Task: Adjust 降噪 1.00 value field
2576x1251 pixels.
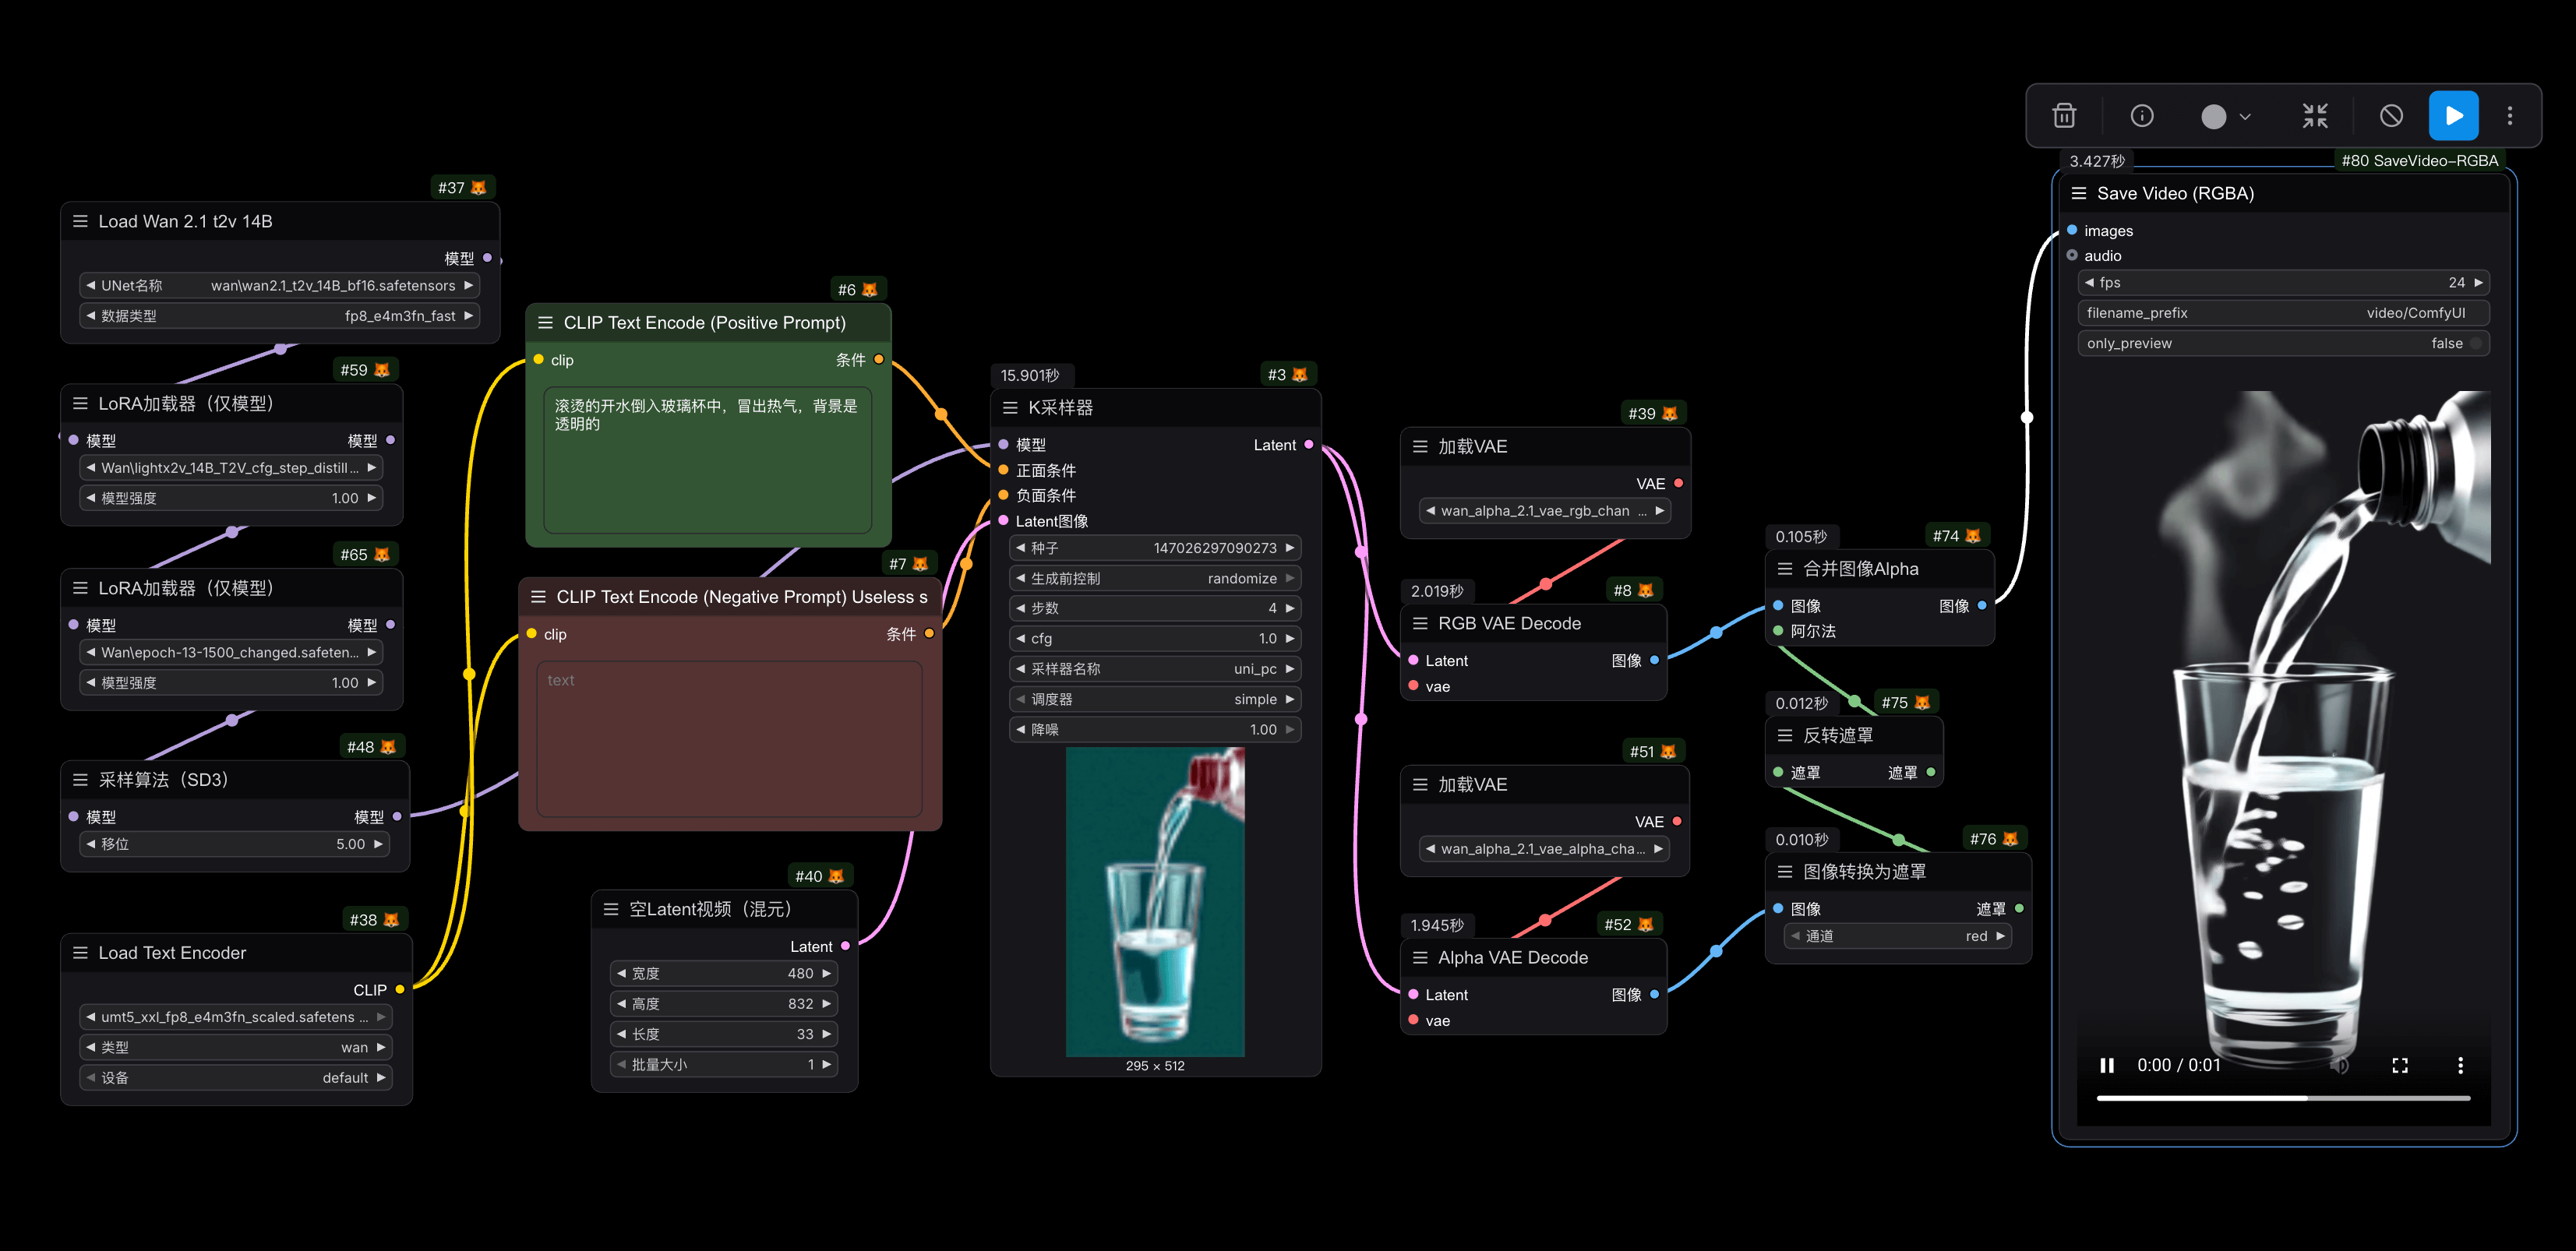Action: point(1155,730)
